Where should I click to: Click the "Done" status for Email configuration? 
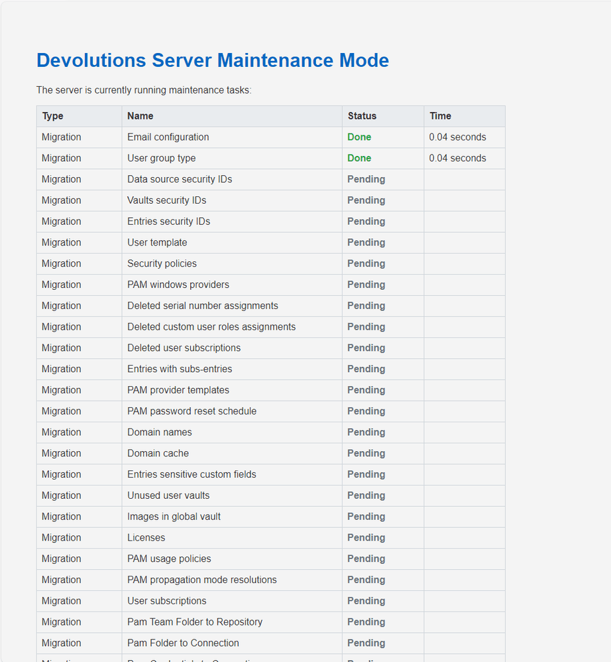[359, 137]
